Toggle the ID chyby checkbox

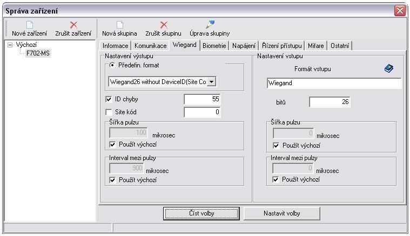(109, 100)
